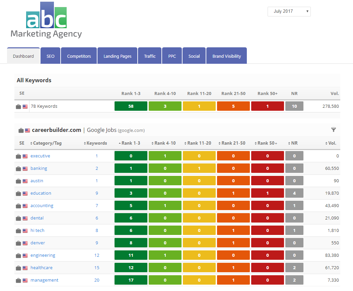Screen dimensions: 353x291
Task: Click briefcase icon in executive row
Action: tap(18, 156)
